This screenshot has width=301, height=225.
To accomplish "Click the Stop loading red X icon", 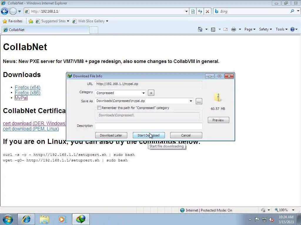I will 208,11.
